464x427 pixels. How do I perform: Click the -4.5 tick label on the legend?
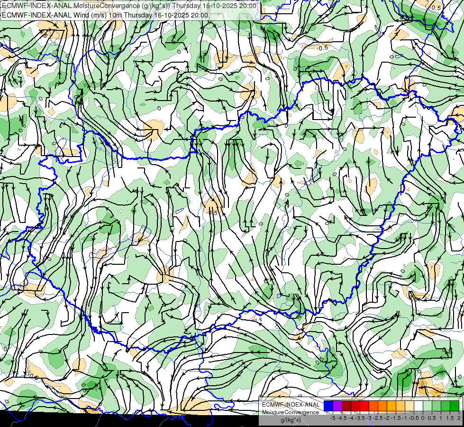tap(342, 418)
